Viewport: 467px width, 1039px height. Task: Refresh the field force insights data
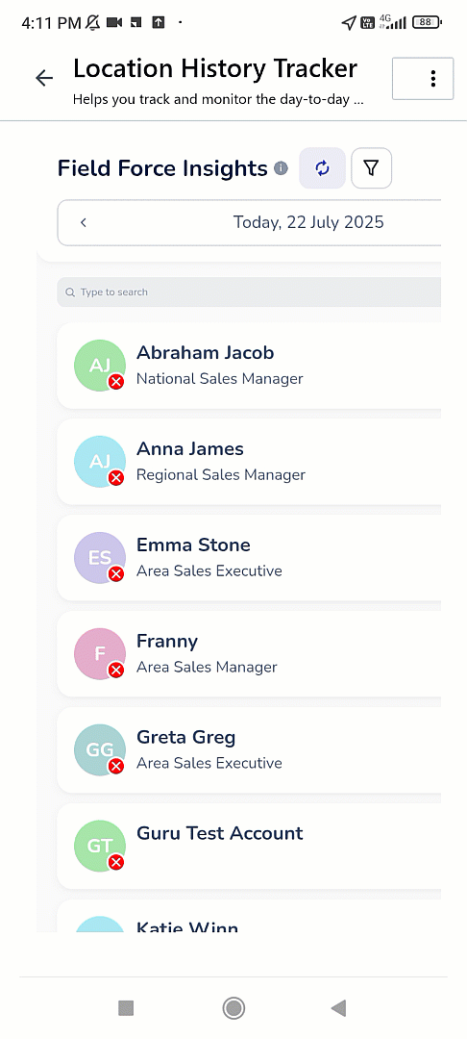(x=322, y=168)
